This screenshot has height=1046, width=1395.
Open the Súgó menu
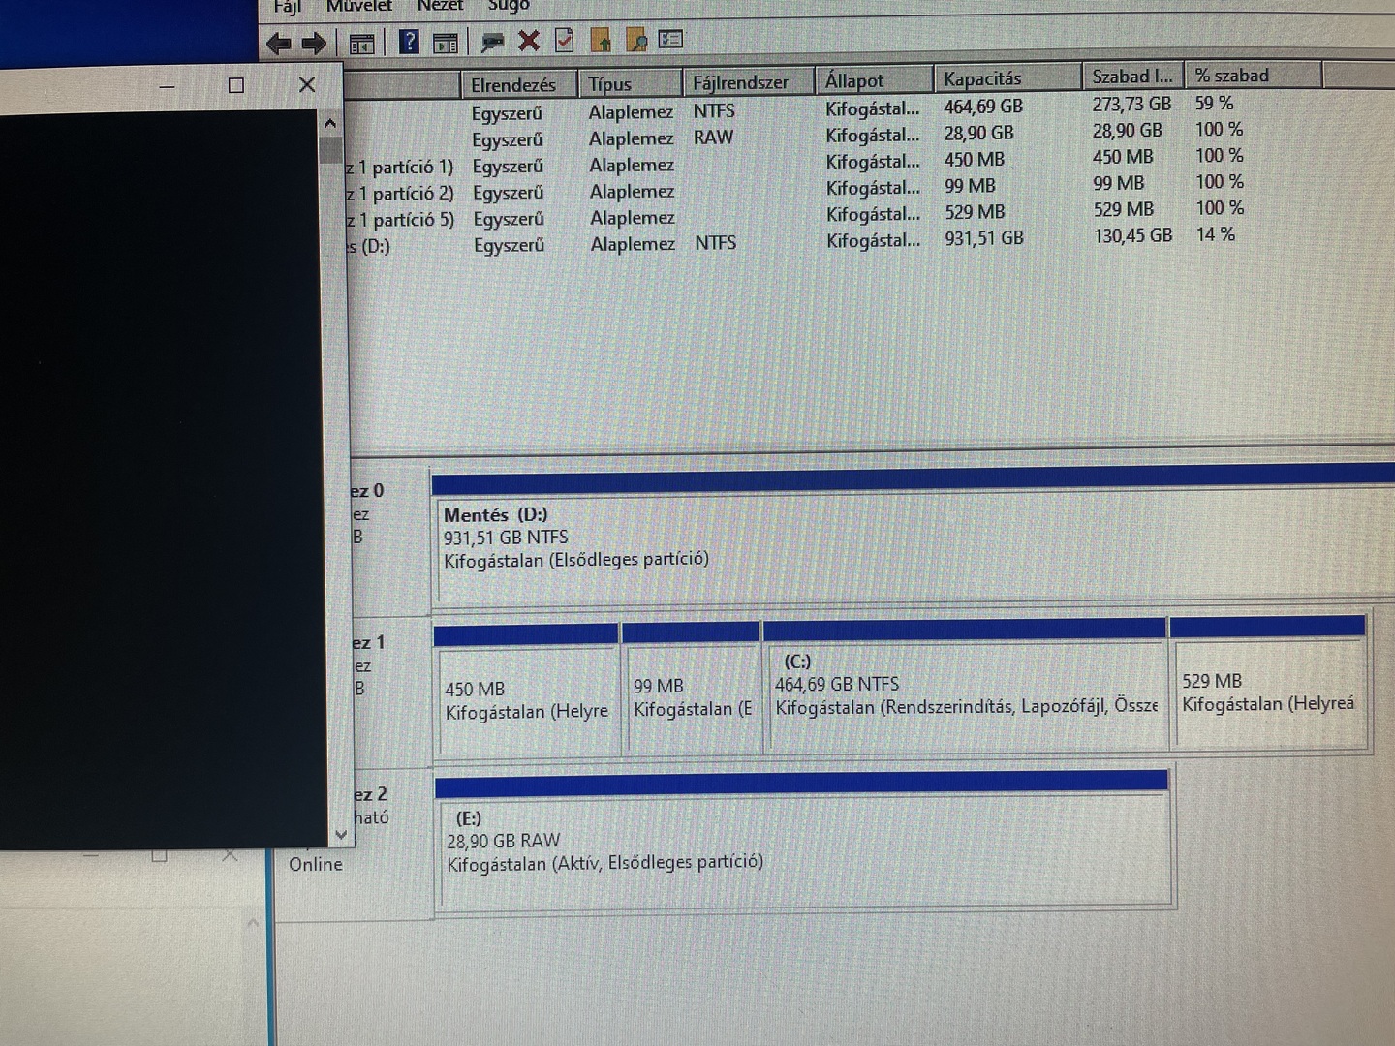point(509,6)
